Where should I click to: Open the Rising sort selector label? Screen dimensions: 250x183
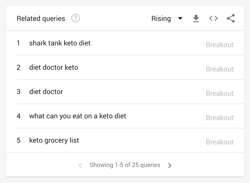[161, 19]
